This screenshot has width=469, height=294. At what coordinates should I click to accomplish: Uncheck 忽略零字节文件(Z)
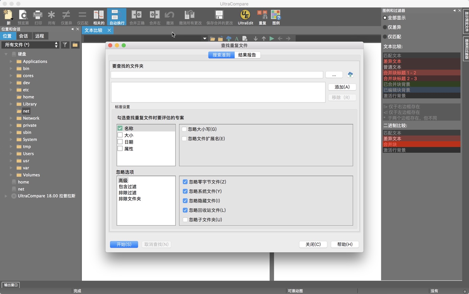185,182
